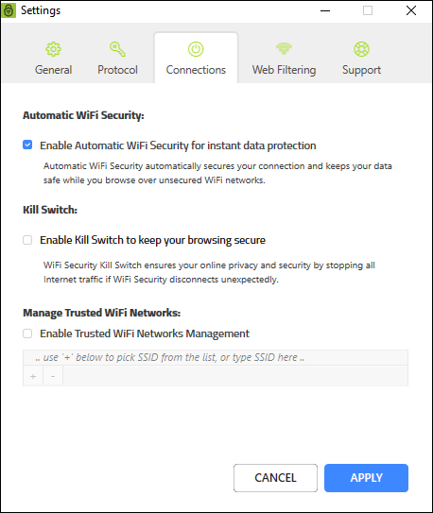Screen dimensions: 433x513
Task: Open the Web Filtering tab label
Action: pyautogui.click(x=284, y=70)
